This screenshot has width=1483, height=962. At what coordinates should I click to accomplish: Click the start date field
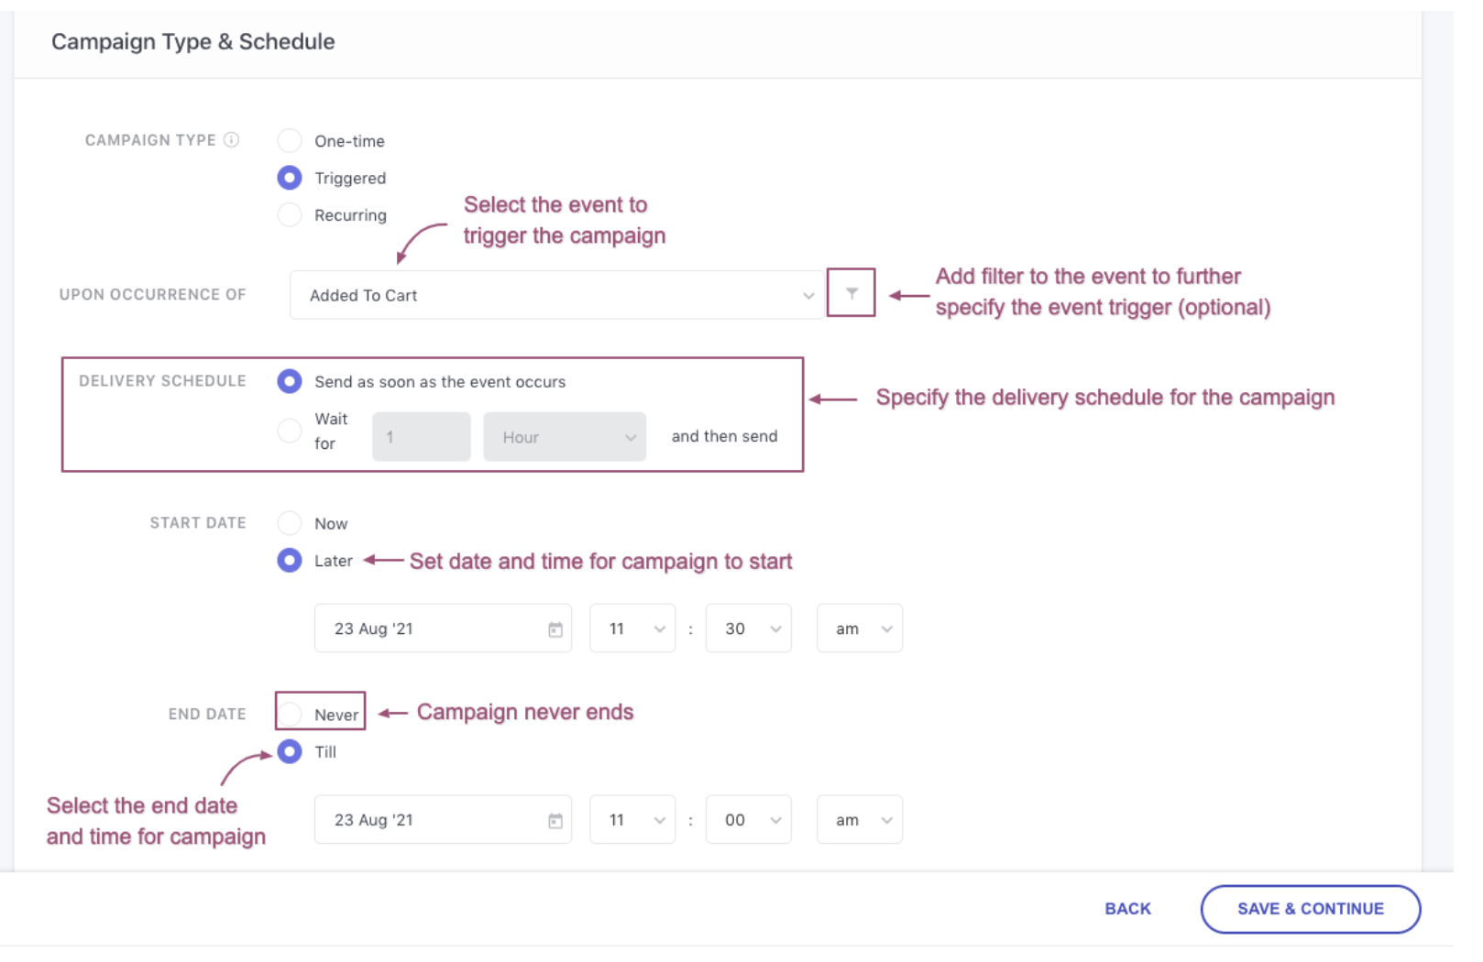[x=431, y=629]
